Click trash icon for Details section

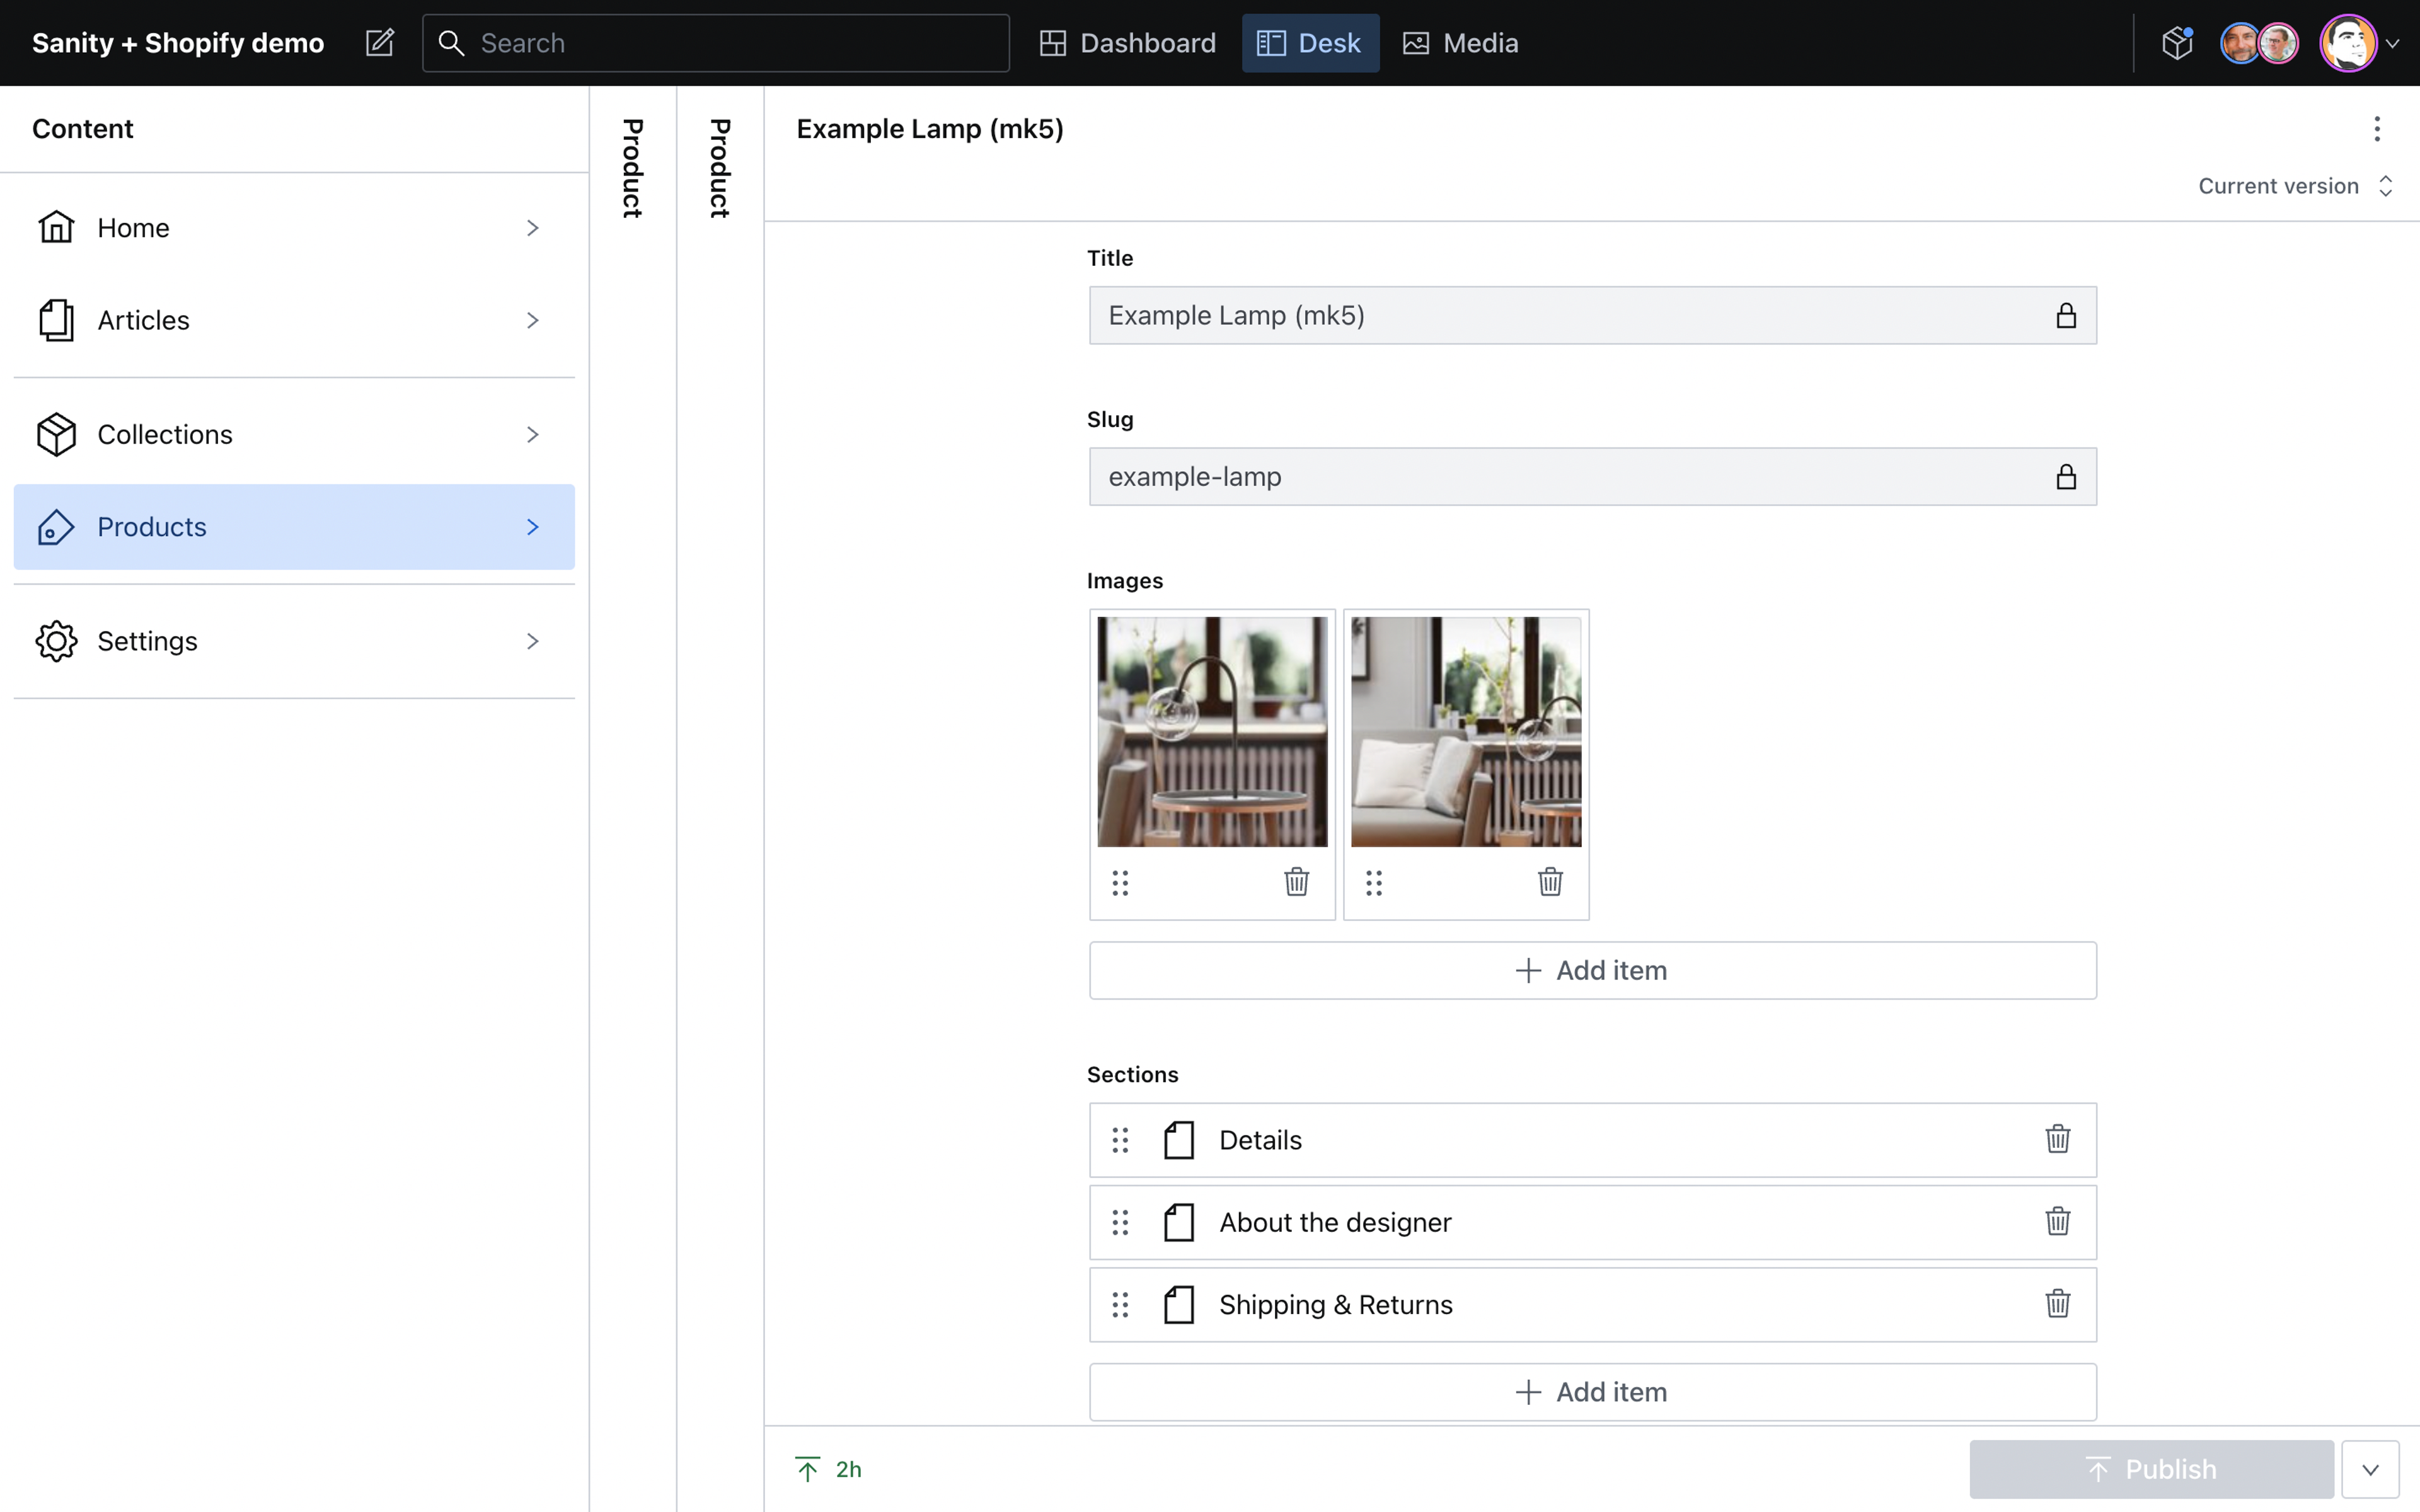tap(2057, 1139)
